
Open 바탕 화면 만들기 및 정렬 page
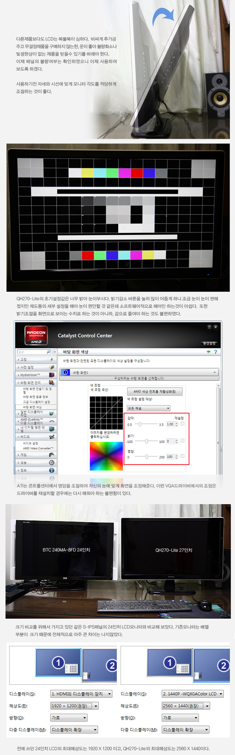click(37, 390)
